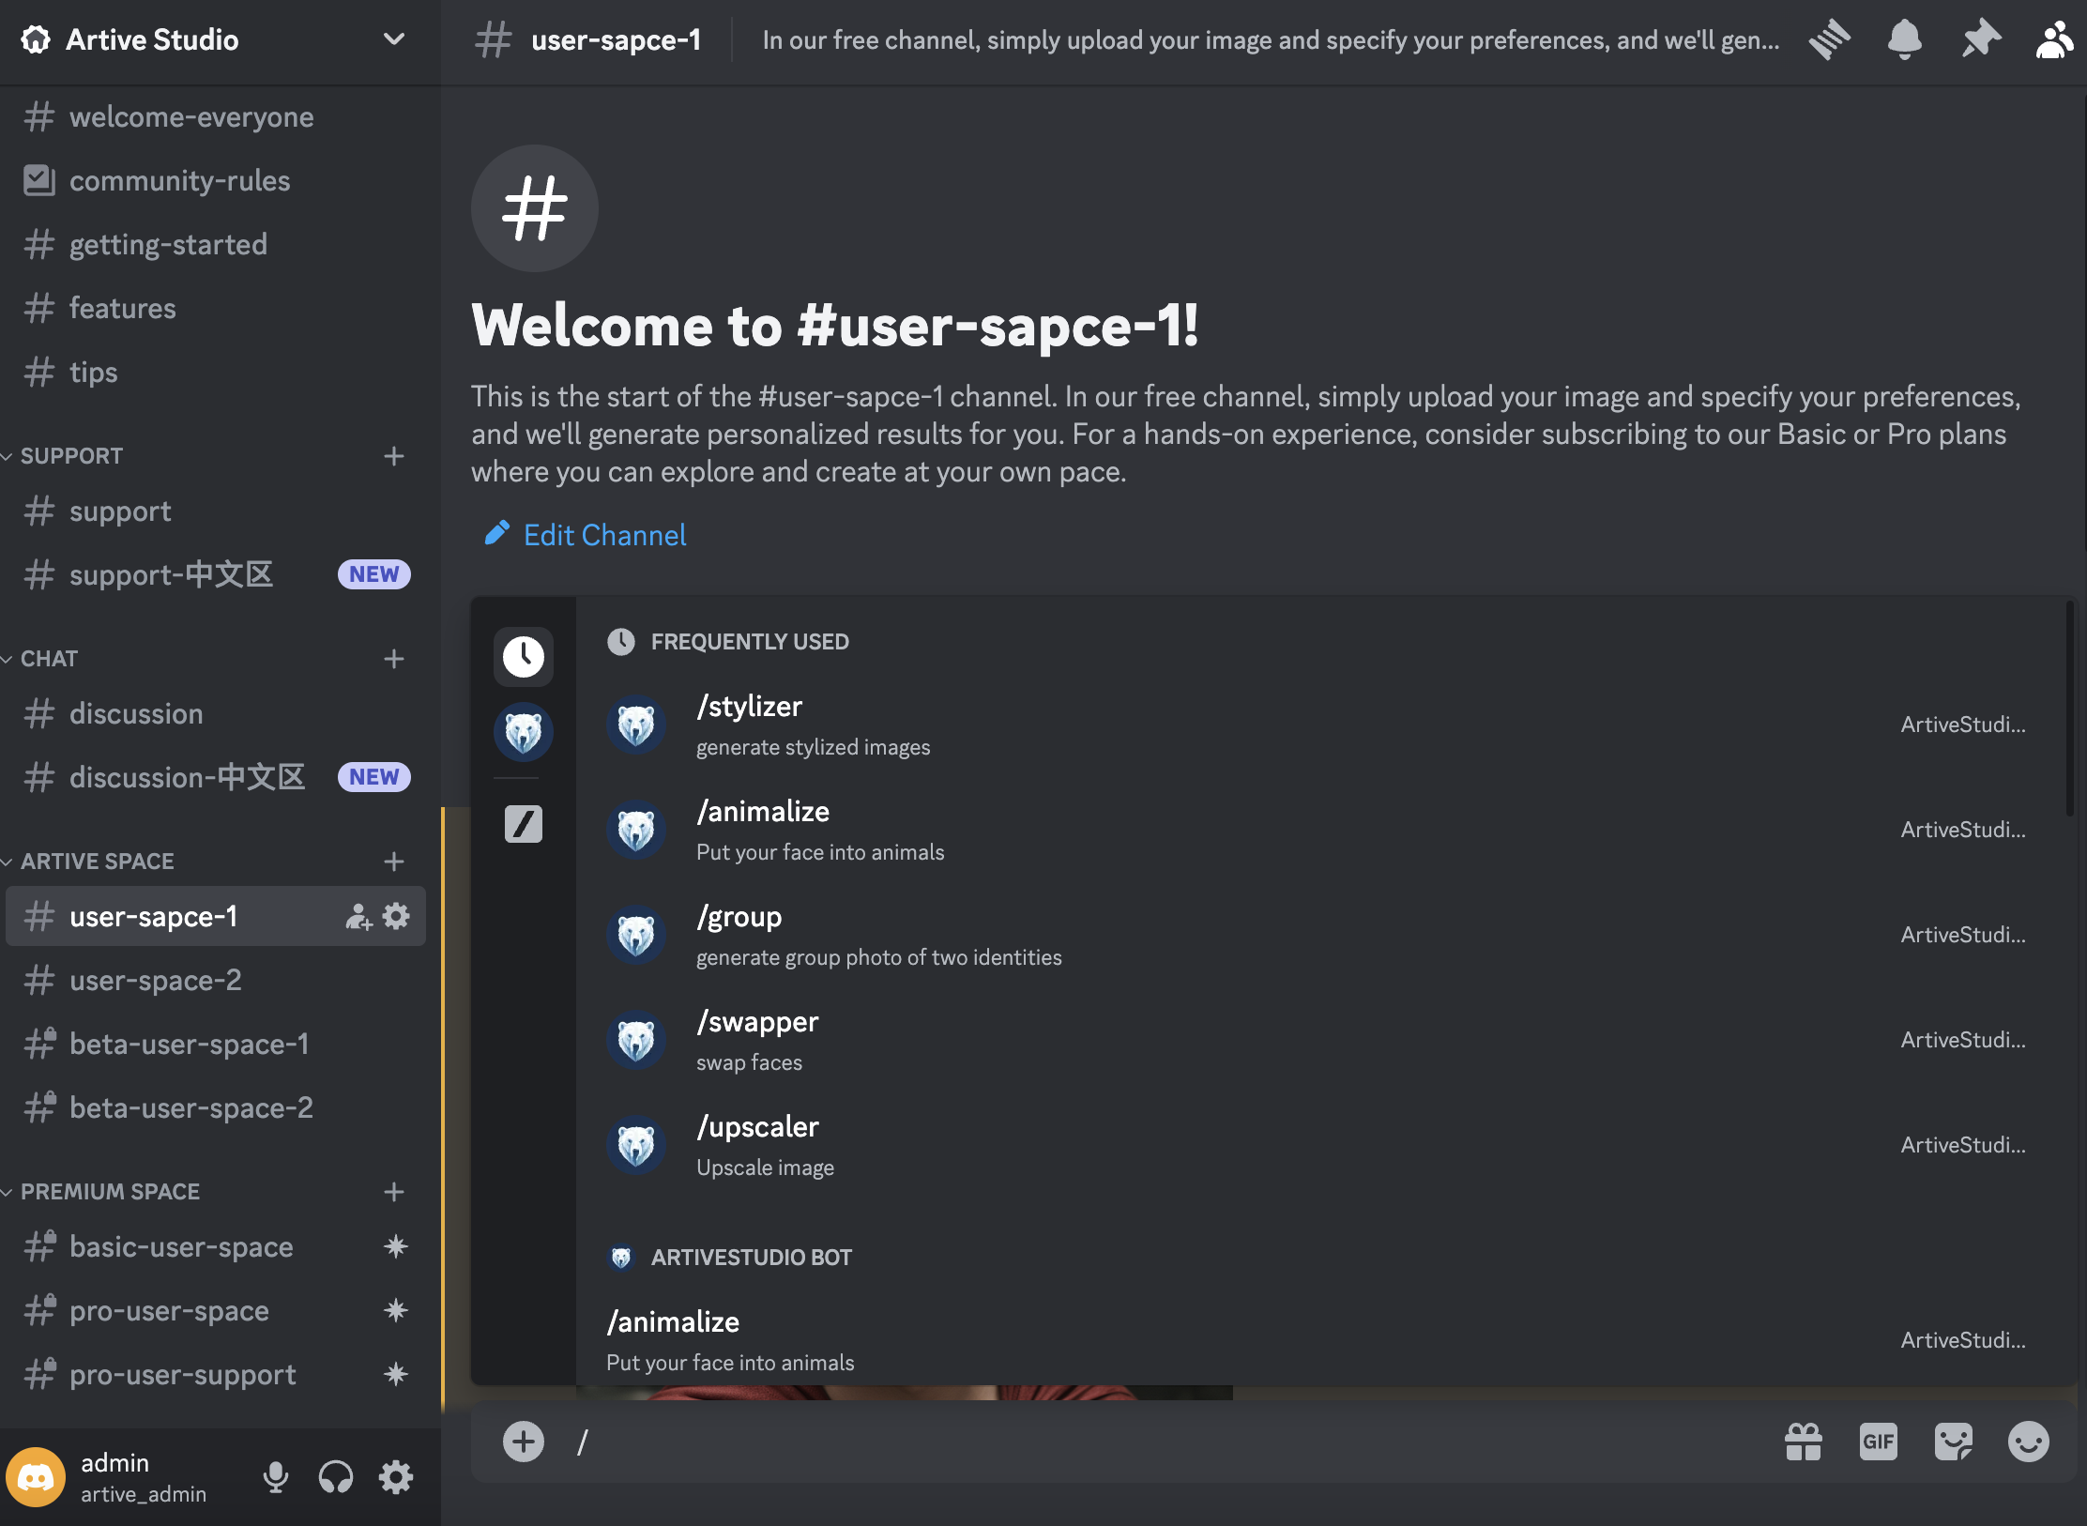Viewport: 2087px width, 1526px height.
Task: Collapse the SUPPORT category
Action: coord(71,456)
